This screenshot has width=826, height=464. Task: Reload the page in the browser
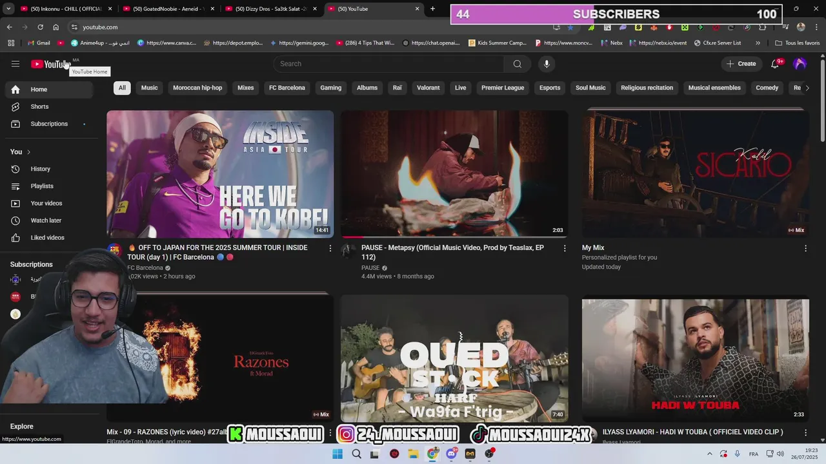(x=40, y=27)
